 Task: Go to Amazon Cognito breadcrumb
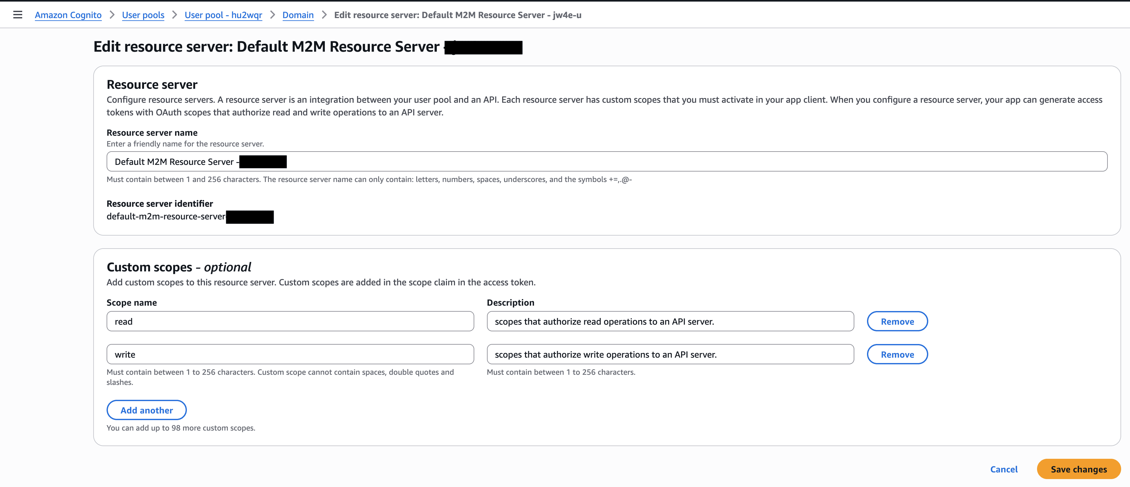(x=68, y=15)
